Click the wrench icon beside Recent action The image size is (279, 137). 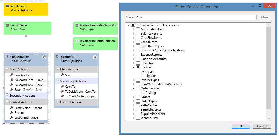(12, 112)
